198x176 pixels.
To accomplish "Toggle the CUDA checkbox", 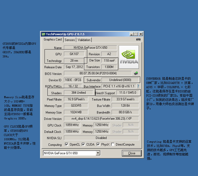I will pos(83,144).
